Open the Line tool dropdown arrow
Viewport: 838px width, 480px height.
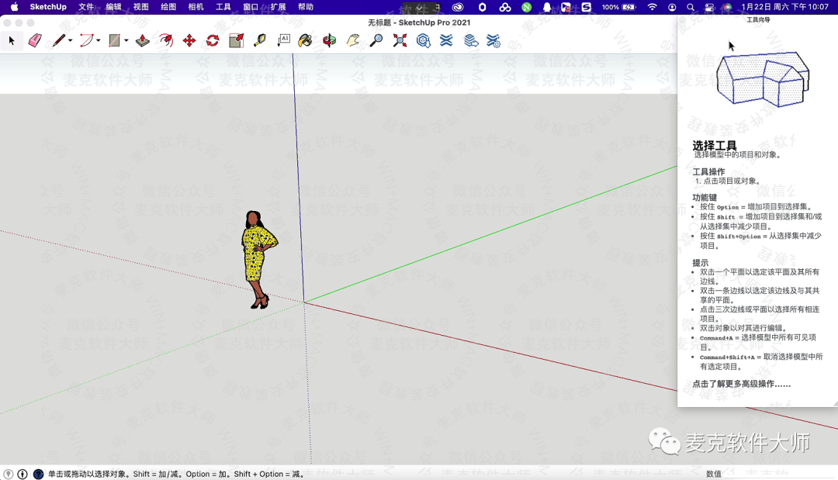pos(71,40)
